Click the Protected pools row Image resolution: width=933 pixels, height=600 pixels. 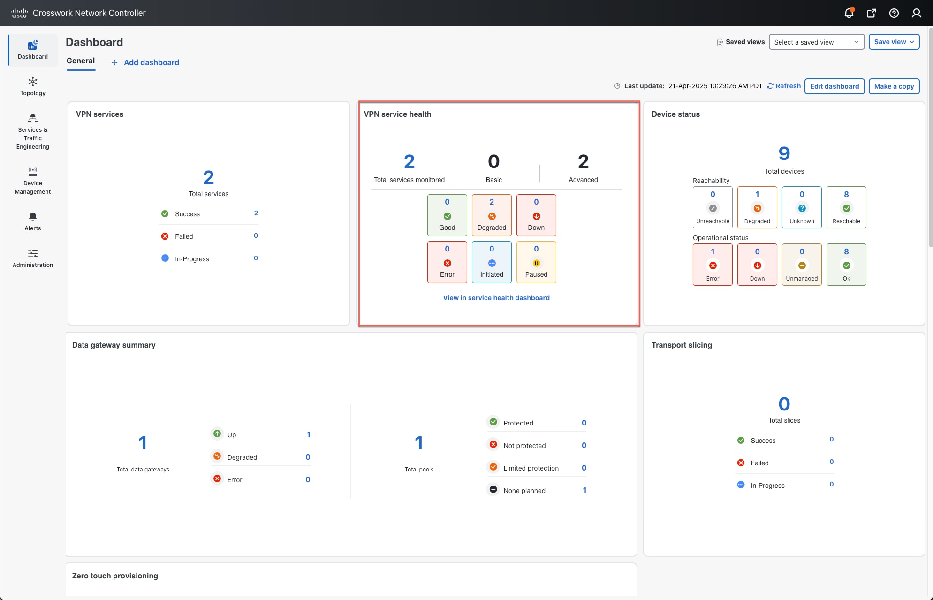pyautogui.click(x=537, y=423)
